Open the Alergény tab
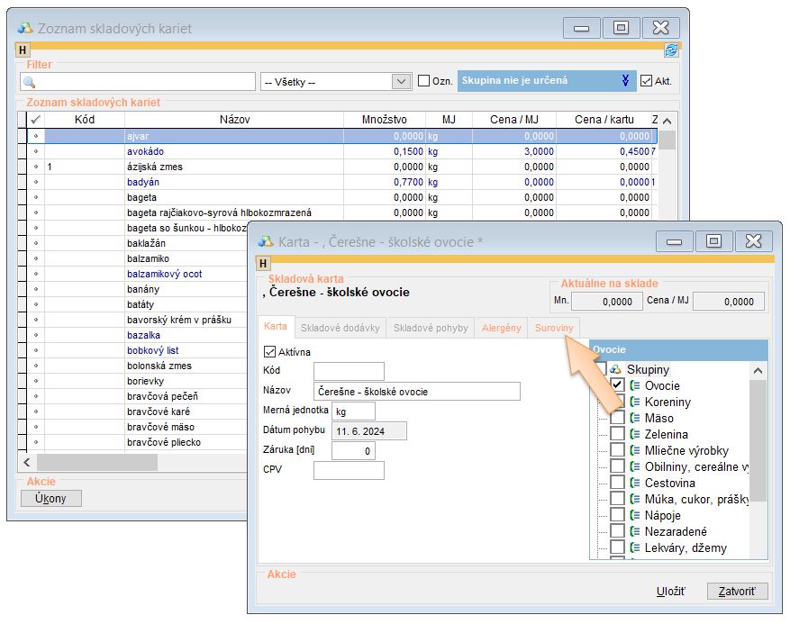Viewport: 790px width, 624px height. pyautogui.click(x=502, y=329)
